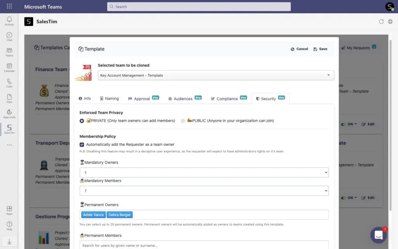Open the Mandatory Owners dropdown
Viewport: 398px width, 249px height.
pos(204,172)
